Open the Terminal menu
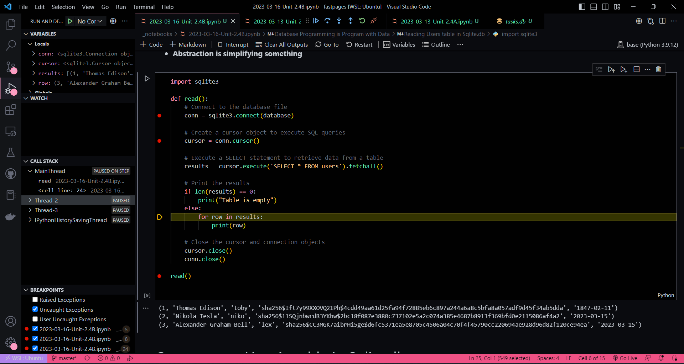The width and height of the screenshot is (684, 364). (144, 7)
